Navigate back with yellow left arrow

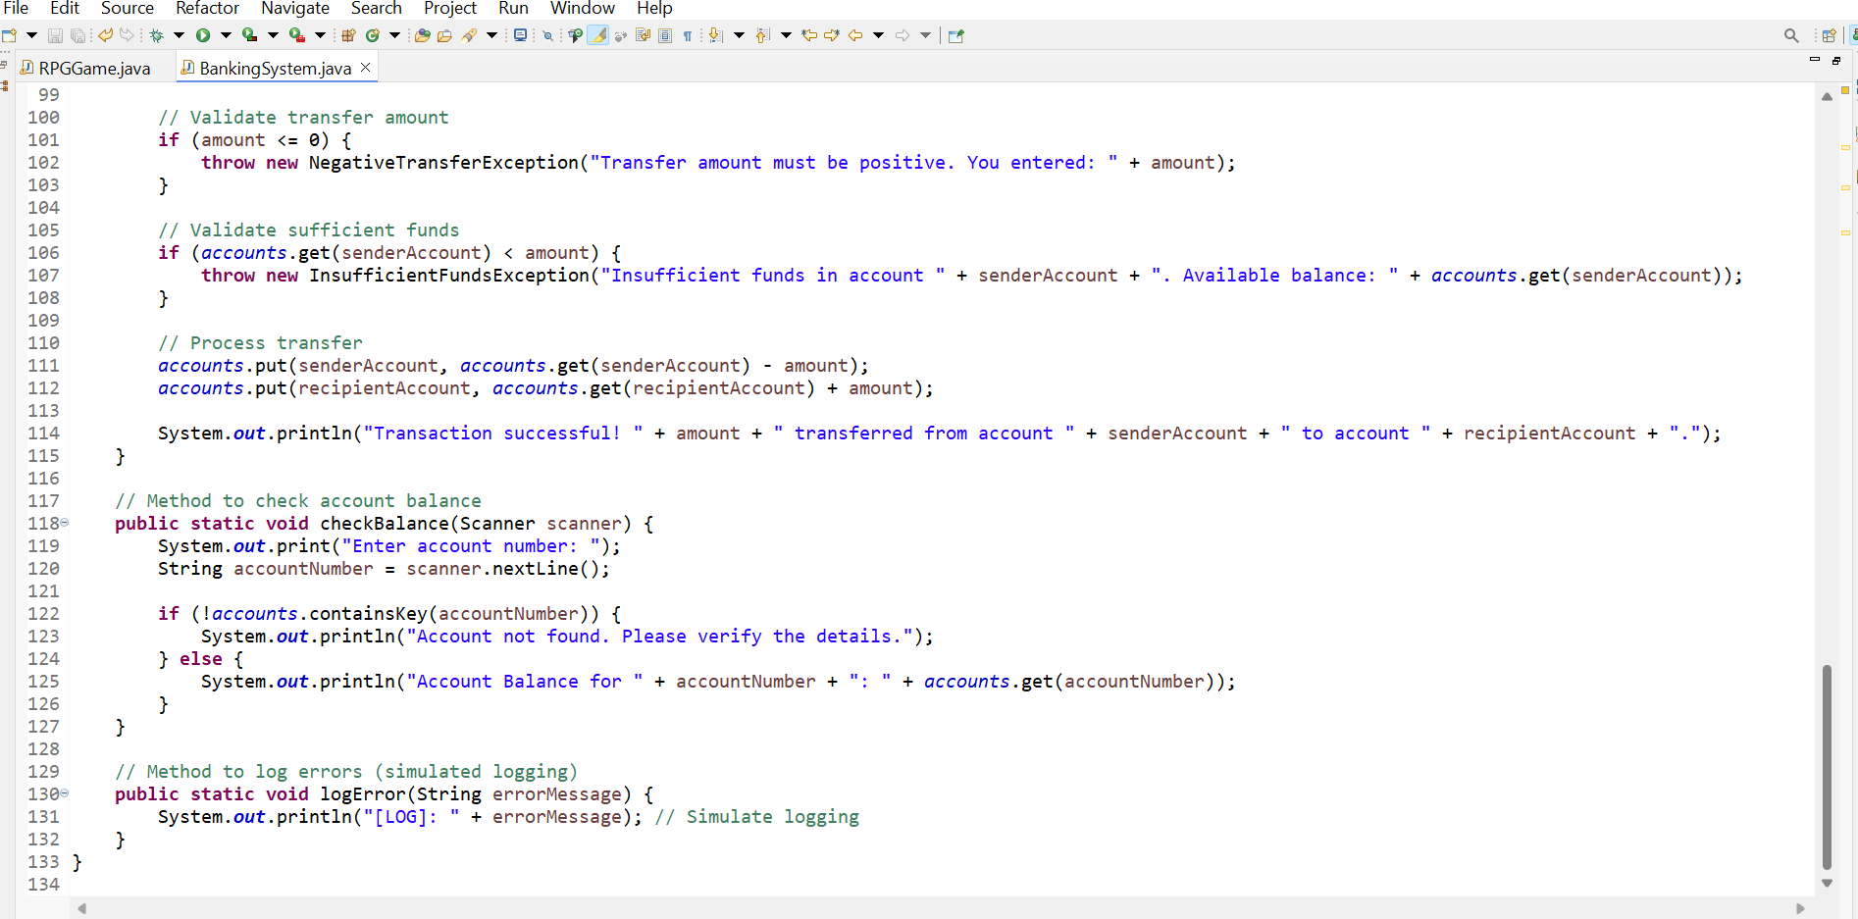[x=855, y=35]
